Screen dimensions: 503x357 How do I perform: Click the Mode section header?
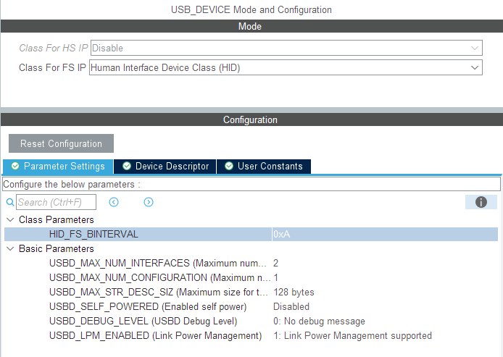tap(251, 26)
